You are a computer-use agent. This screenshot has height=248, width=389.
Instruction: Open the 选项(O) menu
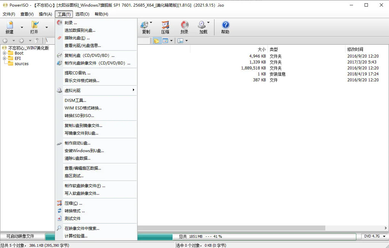tap(82, 14)
